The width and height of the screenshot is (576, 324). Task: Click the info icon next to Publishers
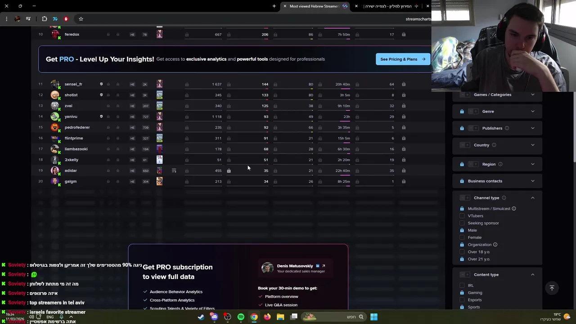click(x=507, y=128)
